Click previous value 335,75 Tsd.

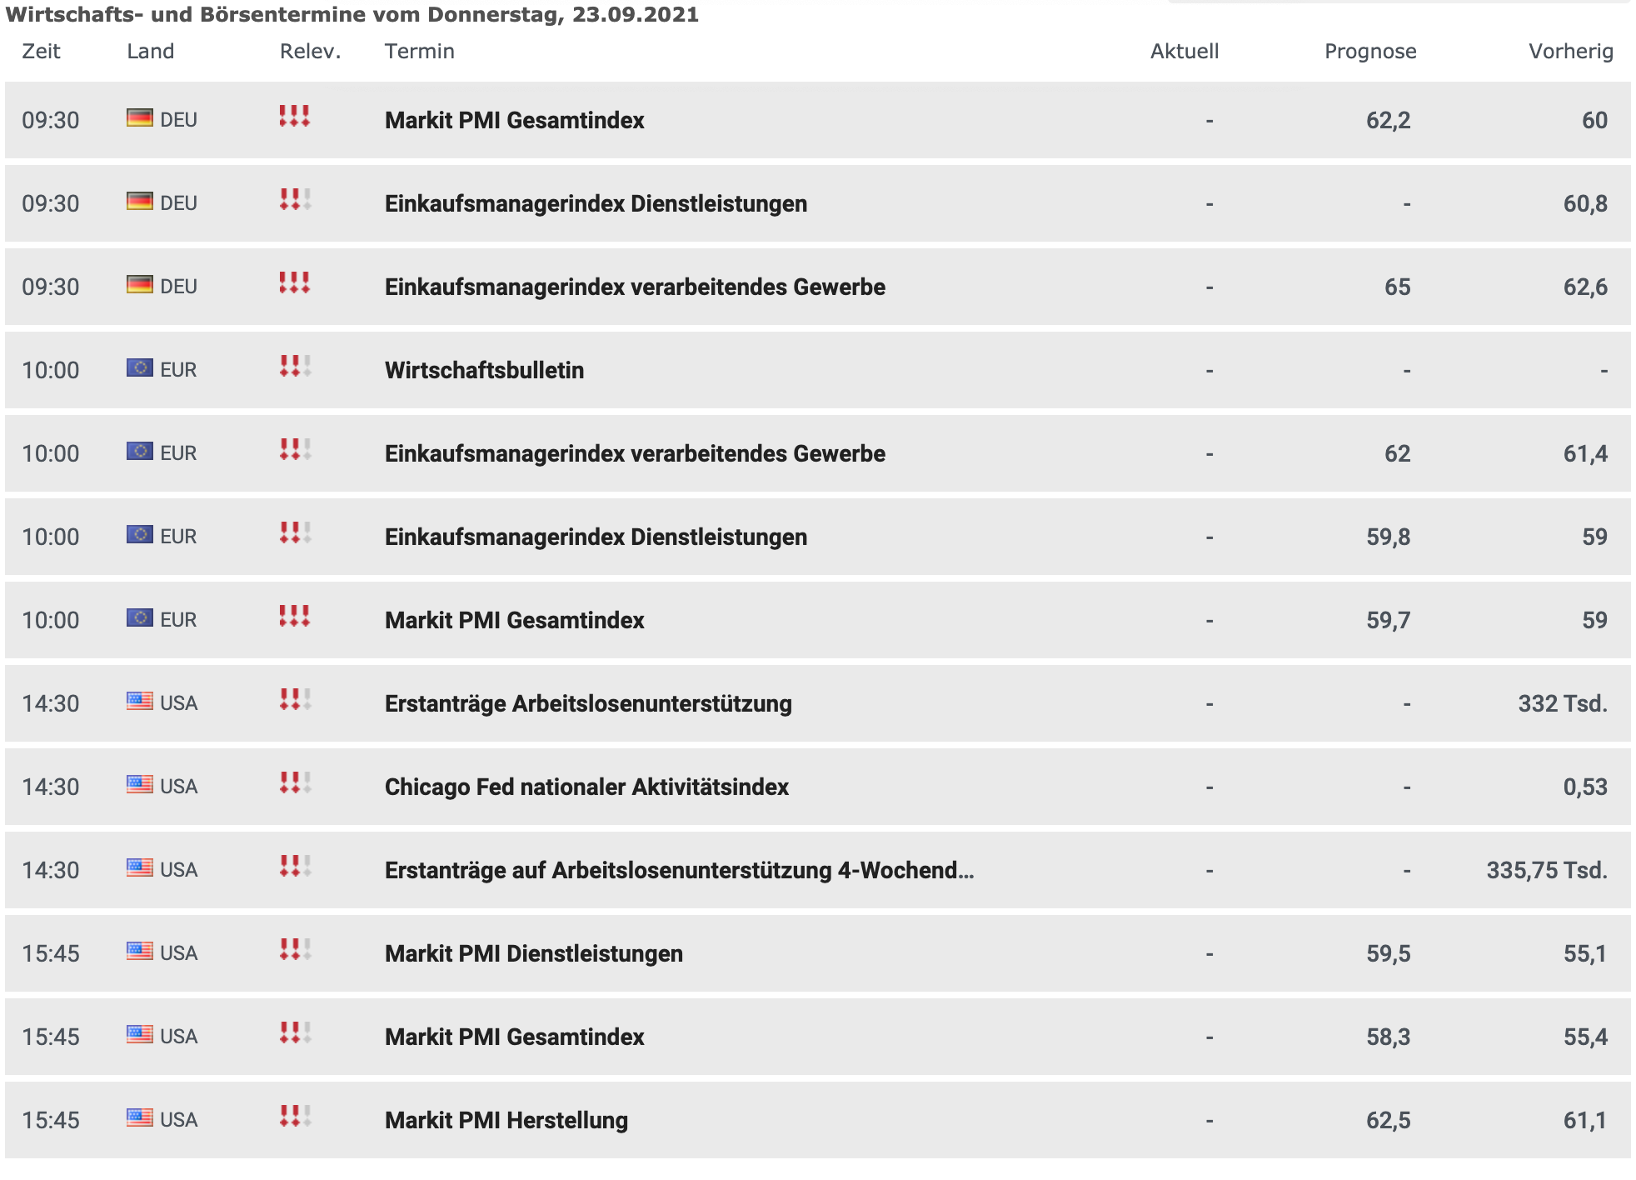[x=1547, y=870]
